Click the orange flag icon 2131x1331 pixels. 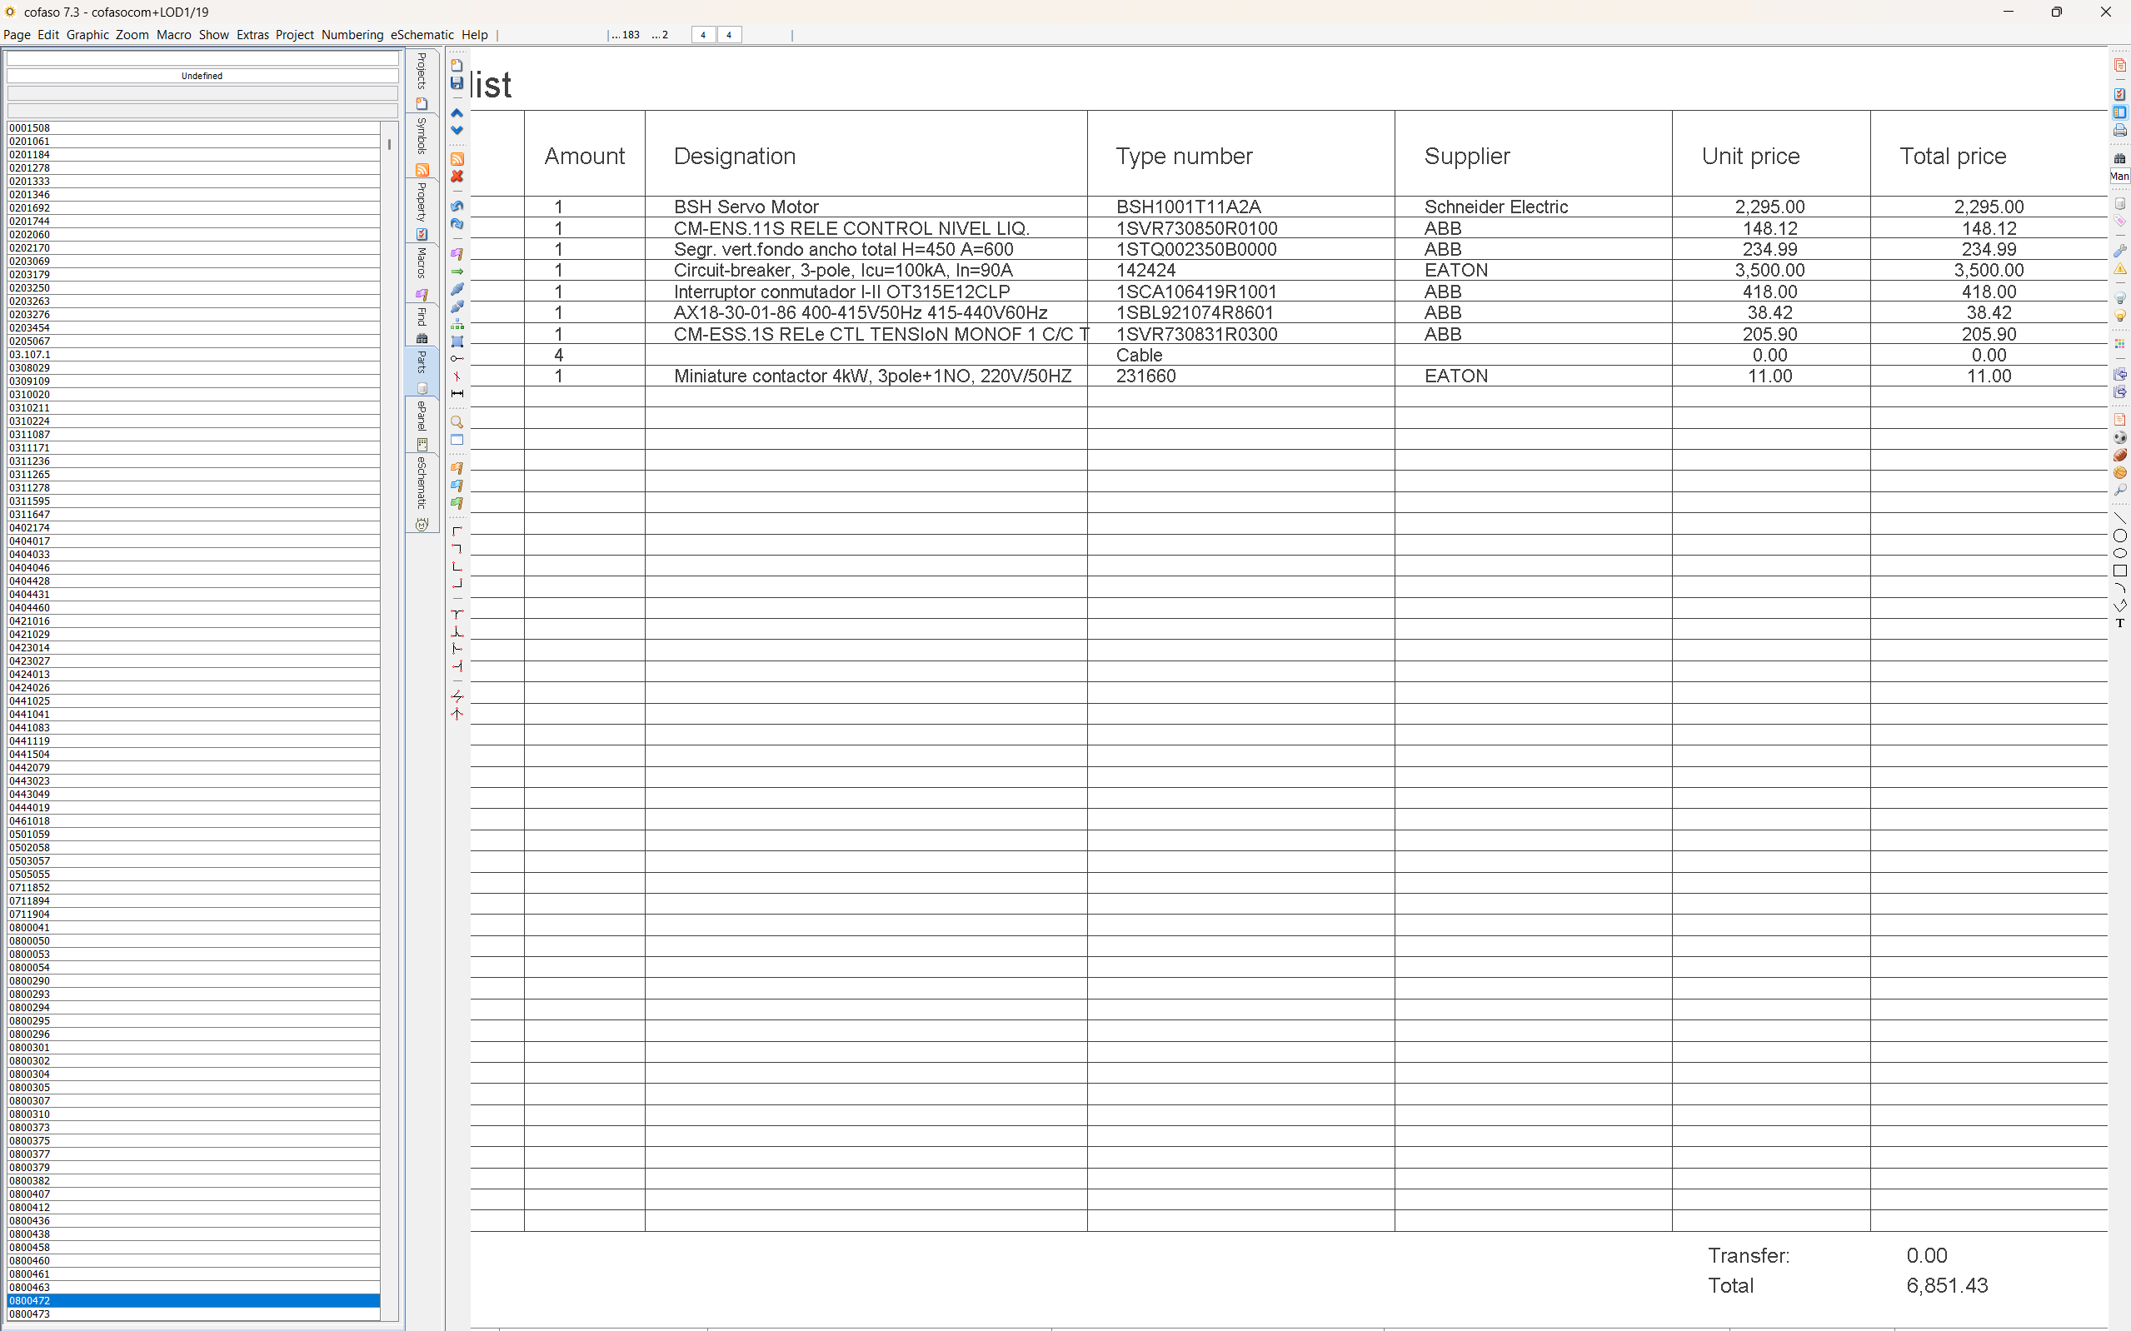pyautogui.click(x=457, y=468)
